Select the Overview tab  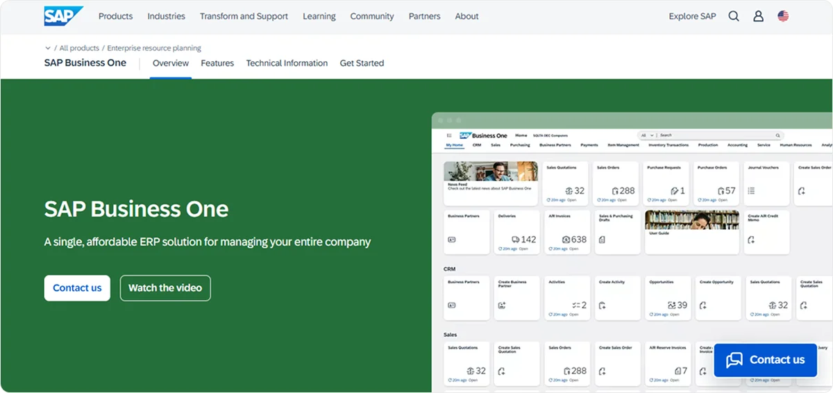pyautogui.click(x=171, y=63)
